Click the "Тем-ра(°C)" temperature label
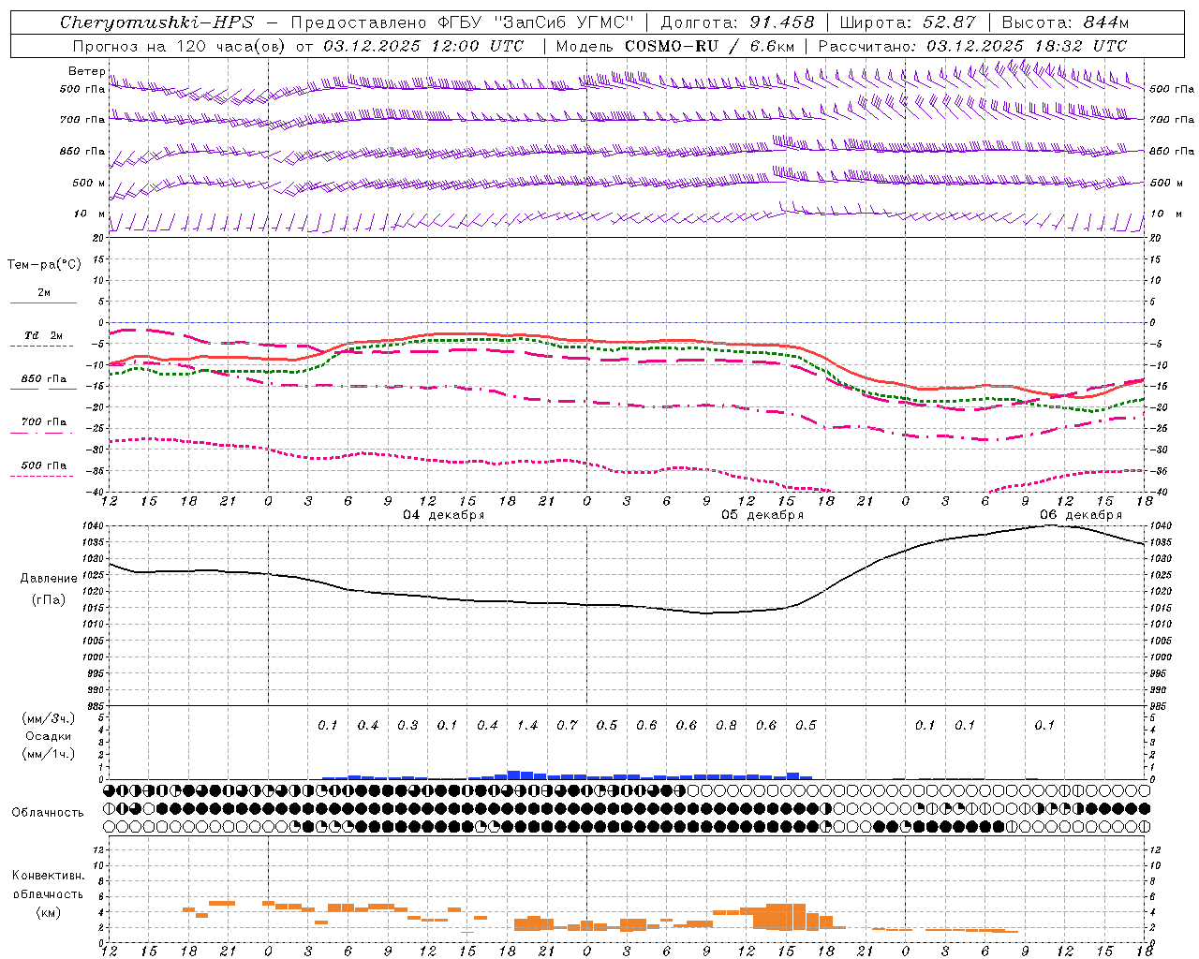The height and width of the screenshot is (959, 1199). (x=44, y=265)
